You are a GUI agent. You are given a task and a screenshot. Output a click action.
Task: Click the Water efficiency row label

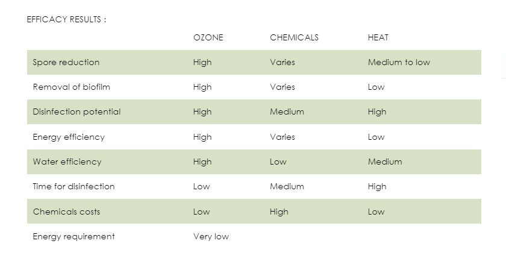coord(67,162)
